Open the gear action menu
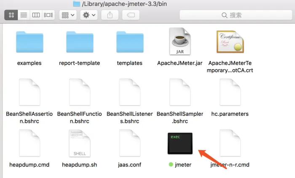The width and height of the screenshot is (295, 178). (89, 15)
